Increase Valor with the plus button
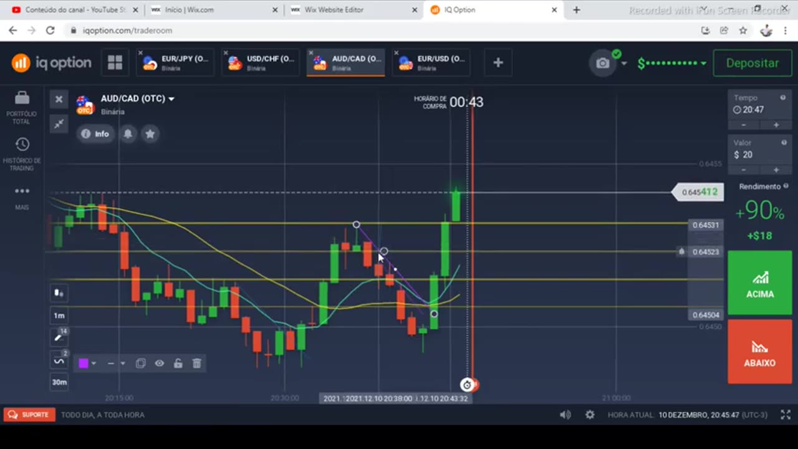This screenshot has height=449, width=798. click(x=776, y=170)
